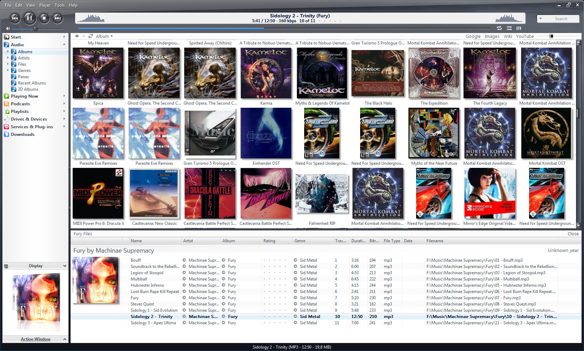Select the Einhander OST album cover
This screenshot has height=351, width=584.
tap(266, 133)
